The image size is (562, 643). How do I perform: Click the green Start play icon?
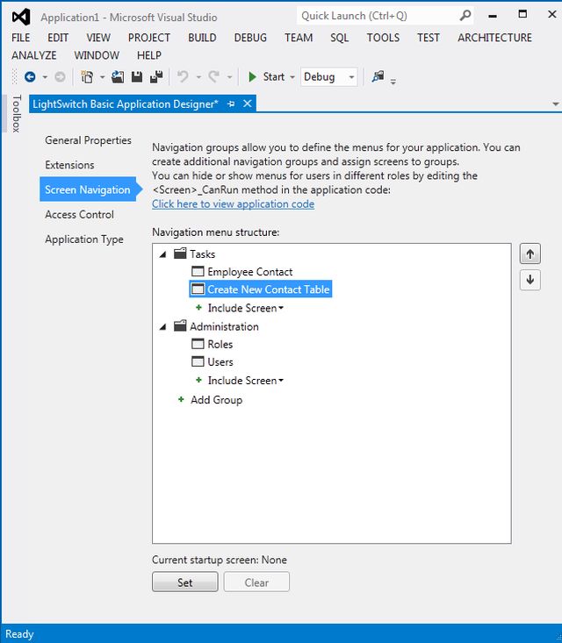click(x=253, y=76)
